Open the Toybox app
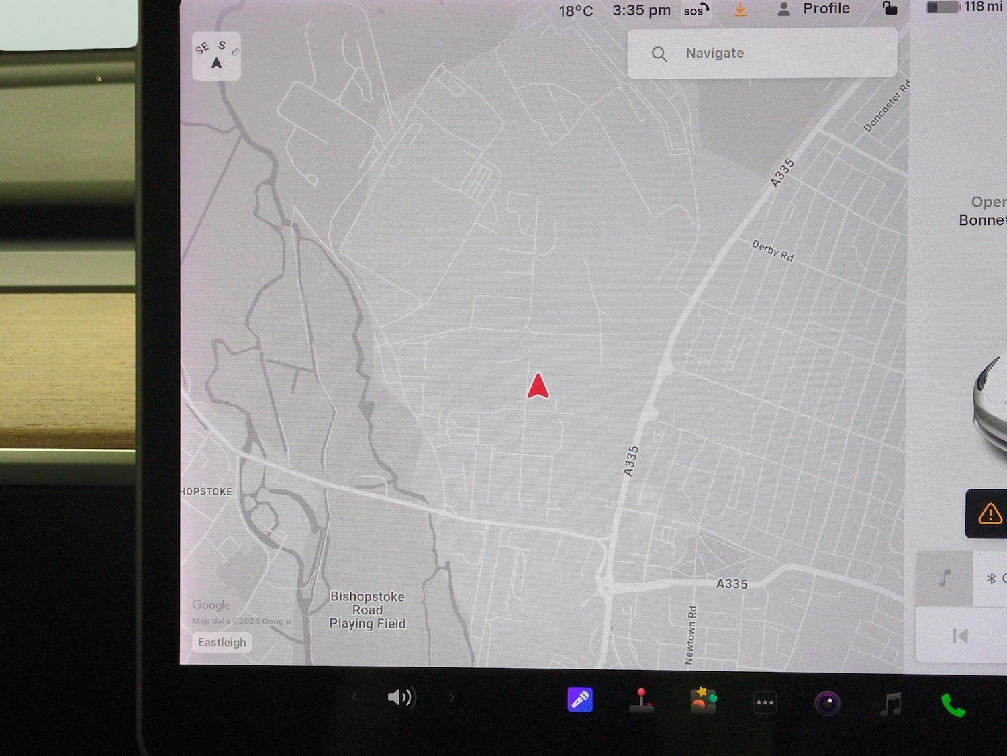The image size is (1007, 756). [703, 700]
